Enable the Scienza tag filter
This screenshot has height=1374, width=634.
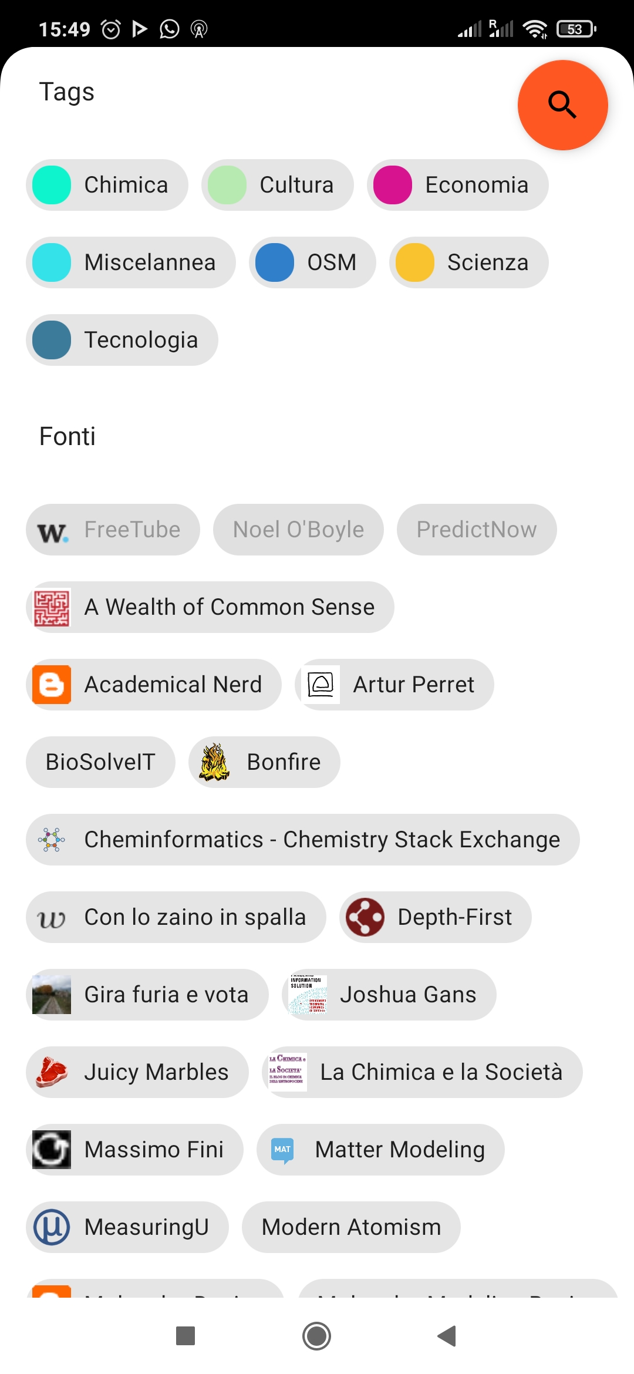coord(468,262)
